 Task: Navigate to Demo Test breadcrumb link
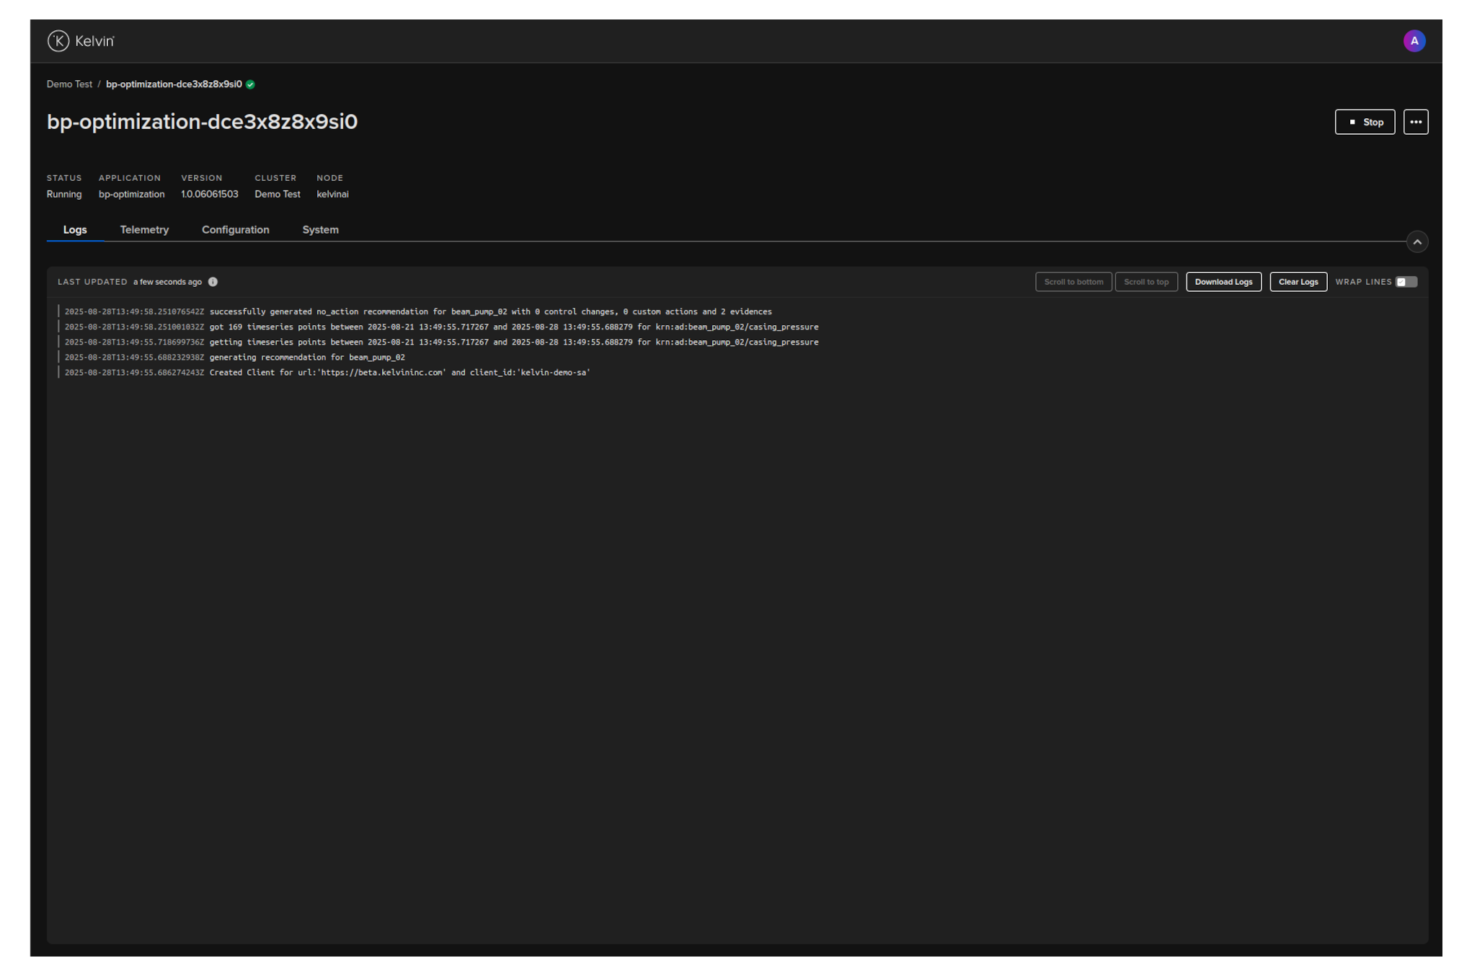[x=69, y=84]
